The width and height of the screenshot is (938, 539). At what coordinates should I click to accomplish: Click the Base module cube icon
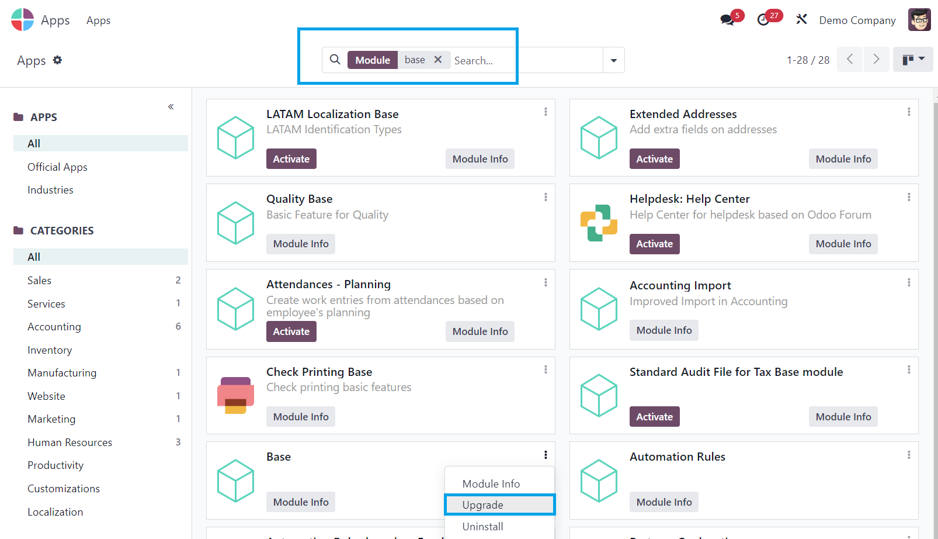click(235, 481)
